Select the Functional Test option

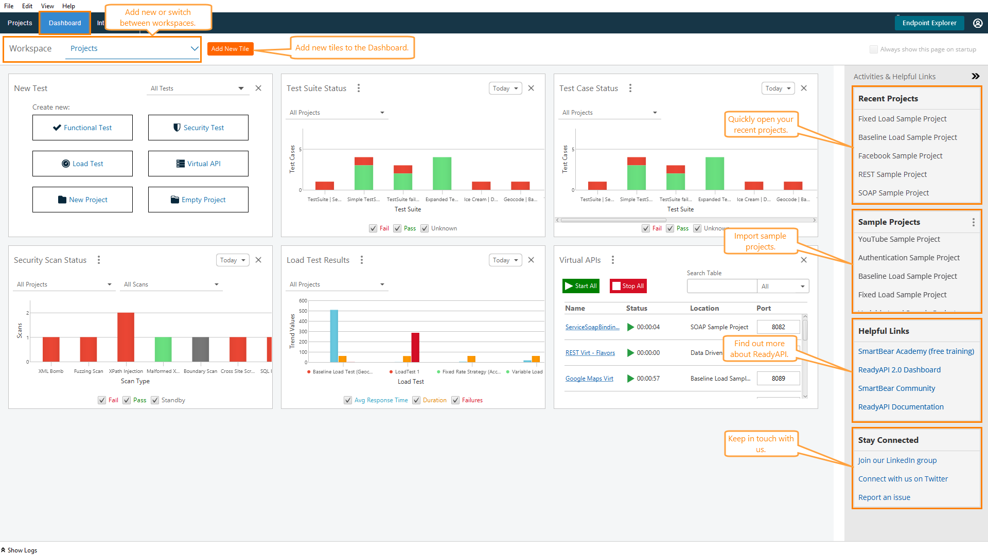[82, 127]
